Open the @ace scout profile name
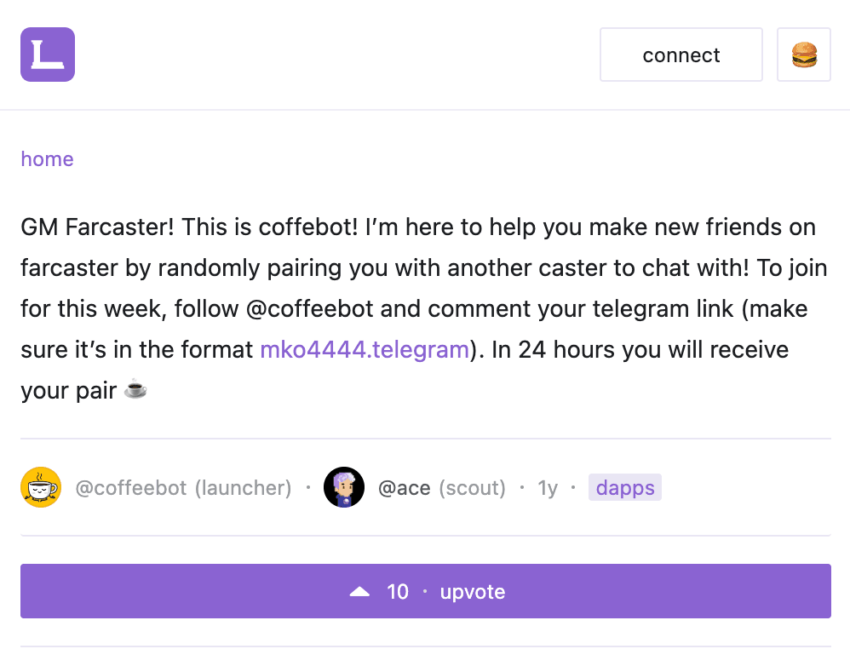 pos(404,488)
